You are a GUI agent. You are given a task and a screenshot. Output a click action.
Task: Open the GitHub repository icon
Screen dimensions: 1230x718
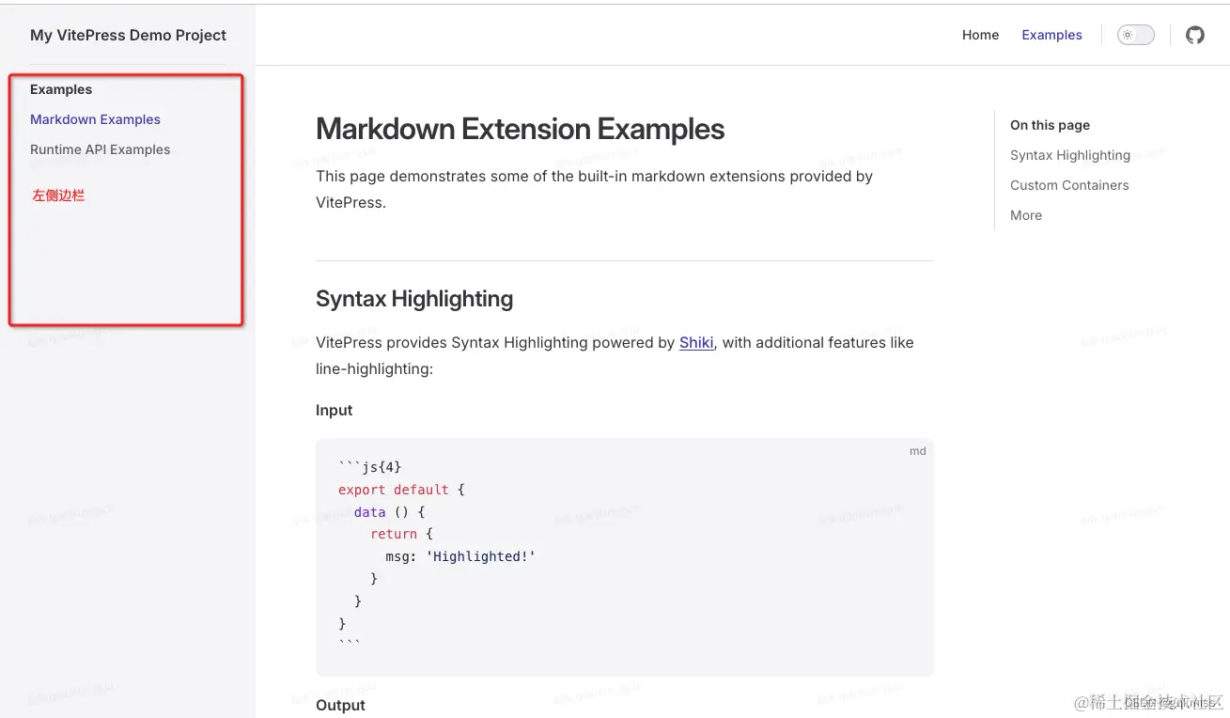[1194, 35]
